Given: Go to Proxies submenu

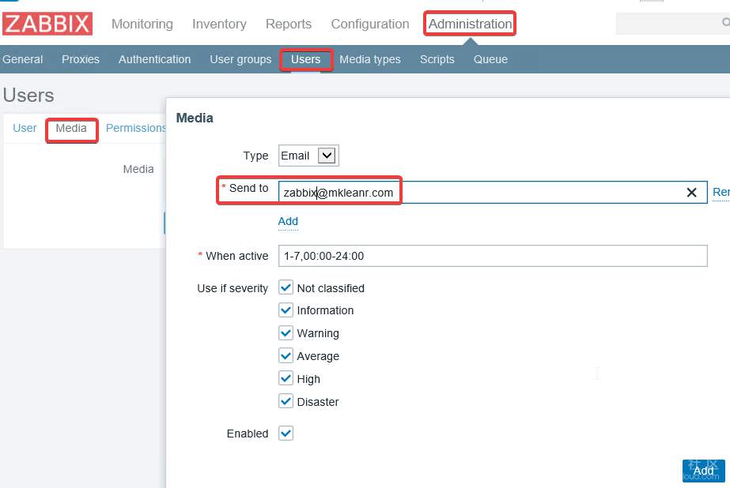Looking at the screenshot, I should 81,59.
